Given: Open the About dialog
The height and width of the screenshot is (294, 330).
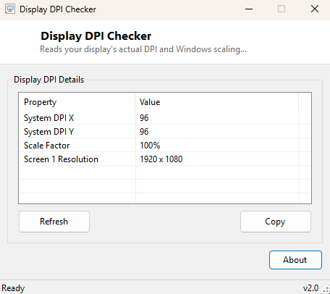Looking at the screenshot, I should pos(295,260).
